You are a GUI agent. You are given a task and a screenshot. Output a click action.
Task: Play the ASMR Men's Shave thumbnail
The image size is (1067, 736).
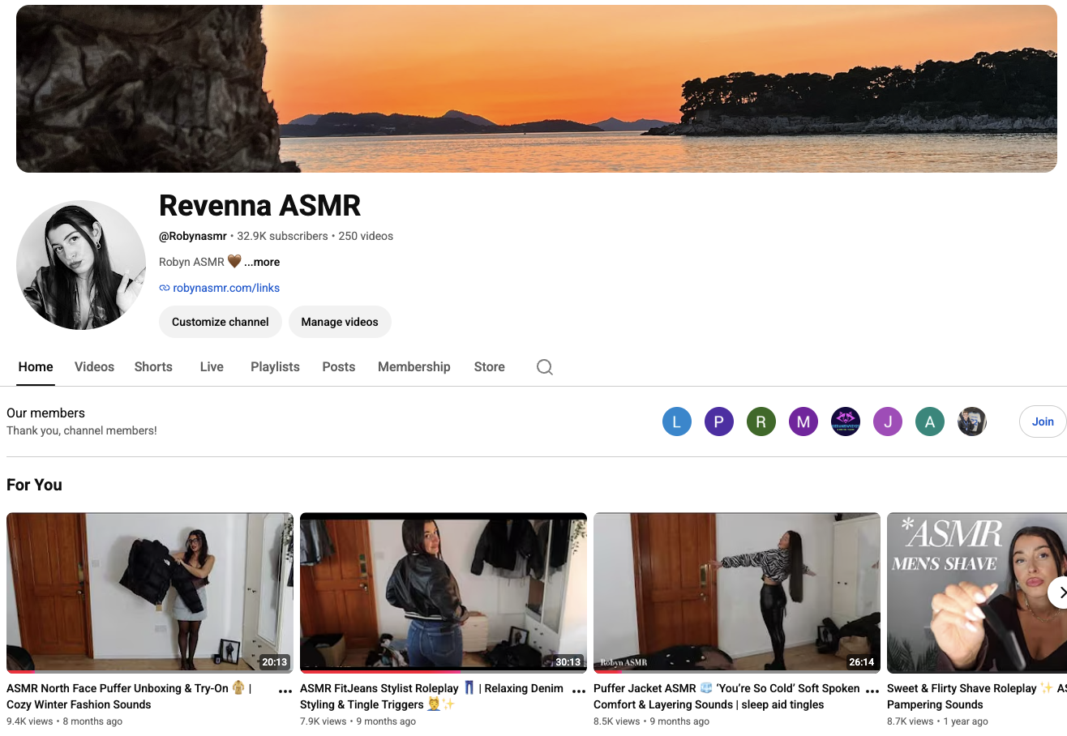[x=977, y=593]
